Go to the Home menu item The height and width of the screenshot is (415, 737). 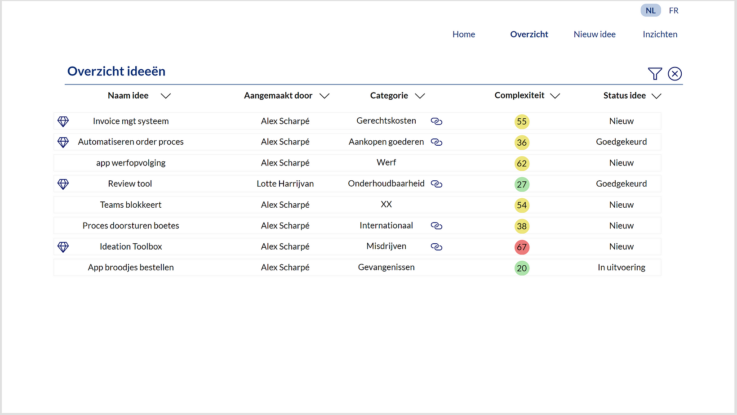pyautogui.click(x=464, y=35)
